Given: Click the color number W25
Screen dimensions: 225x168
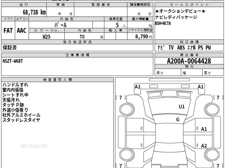Looking at the screenshot, I should click(46, 37).
